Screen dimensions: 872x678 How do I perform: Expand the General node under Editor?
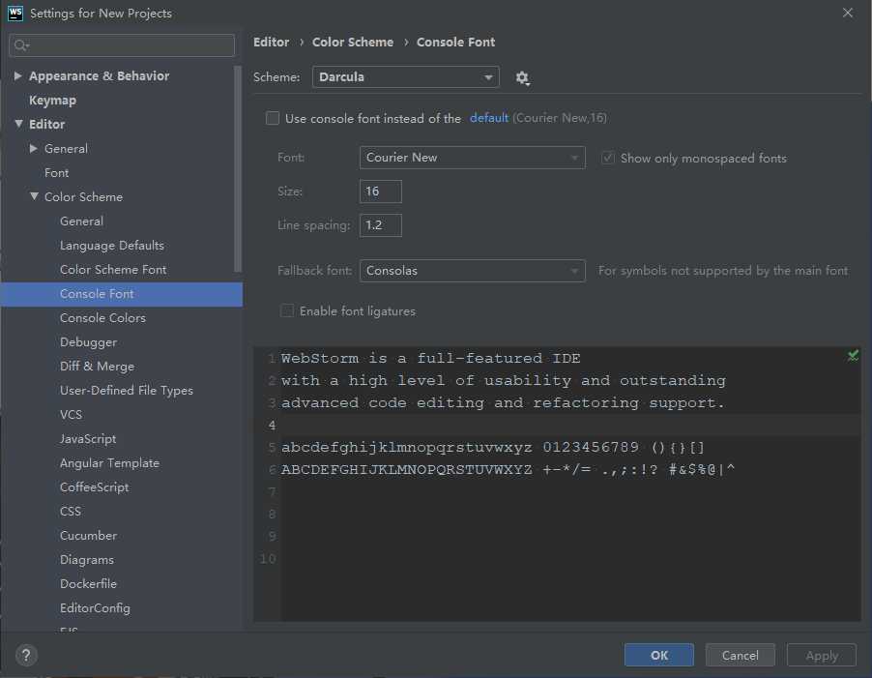[x=34, y=149]
